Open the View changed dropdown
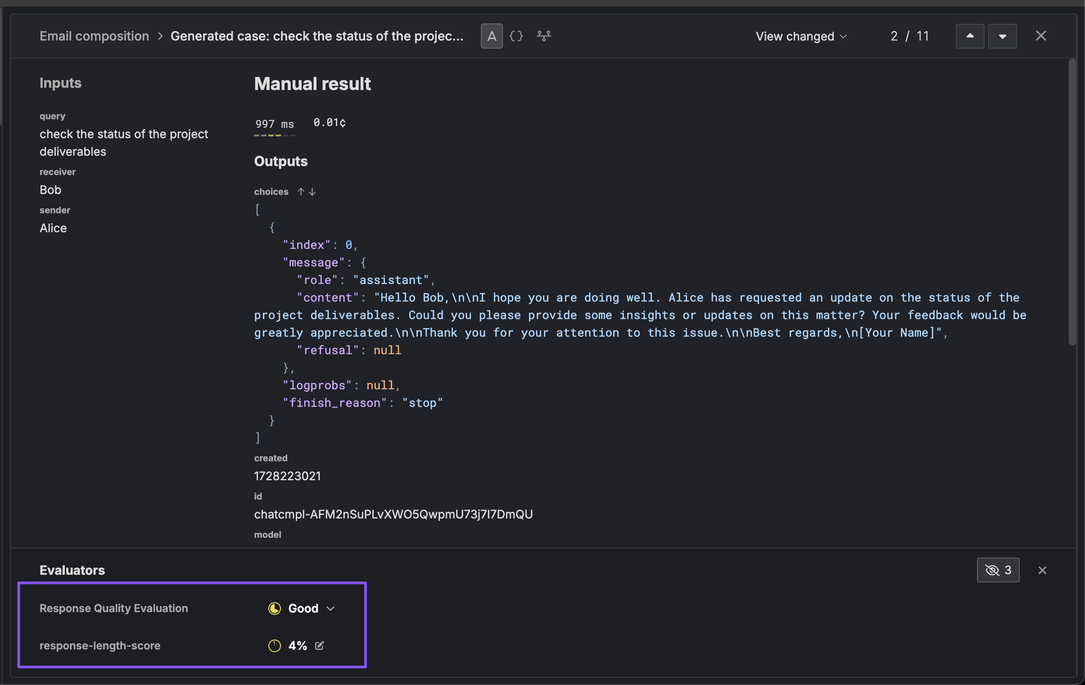Viewport: 1085px width, 685px height. coord(801,36)
